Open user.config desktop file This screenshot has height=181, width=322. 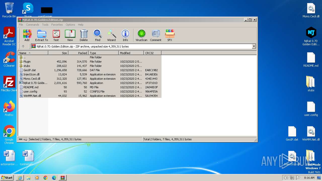(311, 109)
